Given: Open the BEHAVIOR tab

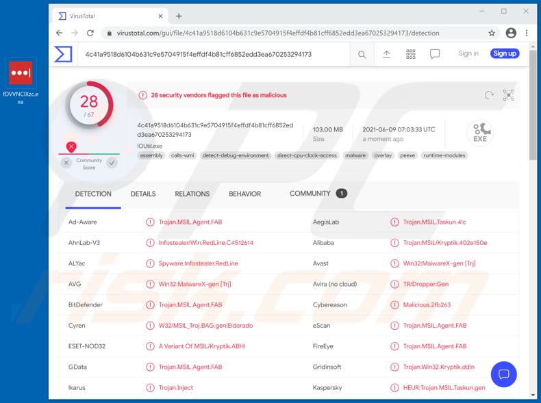Looking at the screenshot, I should click(245, 194).
